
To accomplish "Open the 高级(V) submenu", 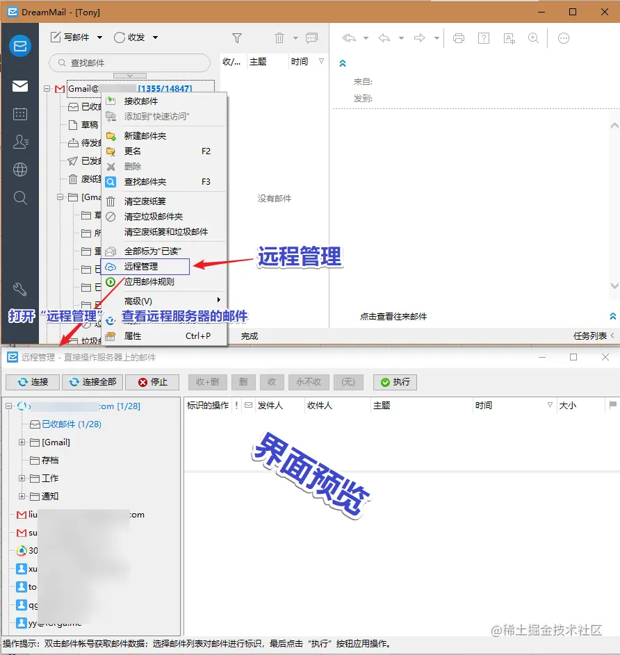I will [x=164, y=301].
